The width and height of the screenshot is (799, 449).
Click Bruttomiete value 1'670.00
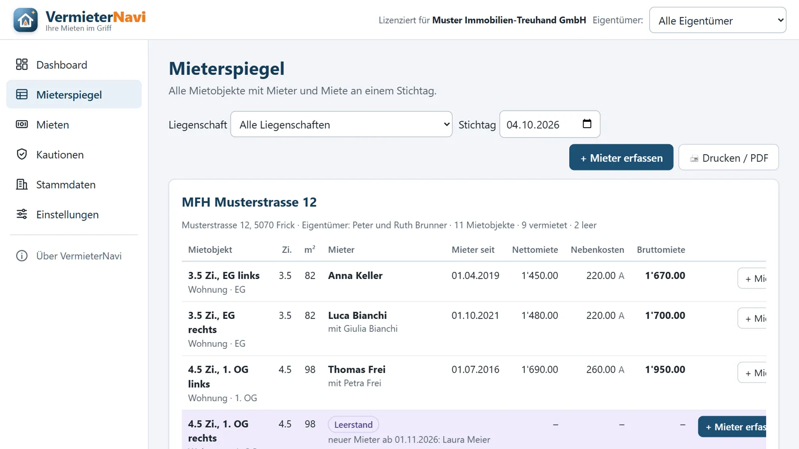tap(665, 275)
